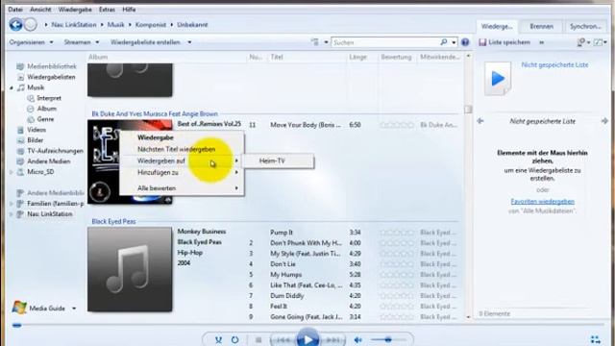Select Genre under Musik

tap(45, 119)
